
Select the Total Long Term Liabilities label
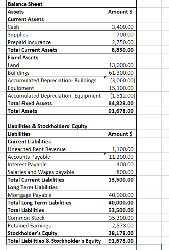[x=55, y=202]
